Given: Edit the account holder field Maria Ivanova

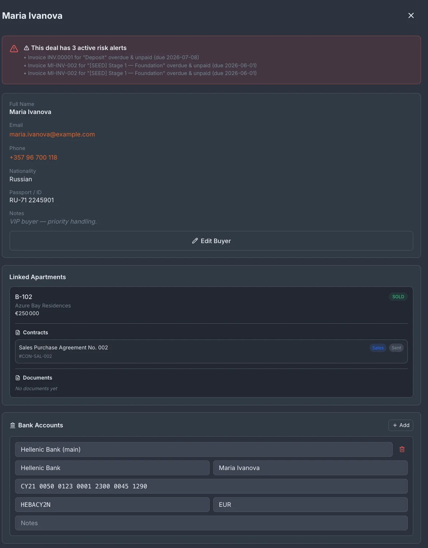Looking at the screenshot, I should (310, 468).
